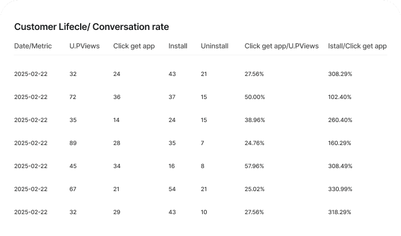Select the U.PViews column header
The width and height of the screenshot is (401, 236).
tap(84, 46)
